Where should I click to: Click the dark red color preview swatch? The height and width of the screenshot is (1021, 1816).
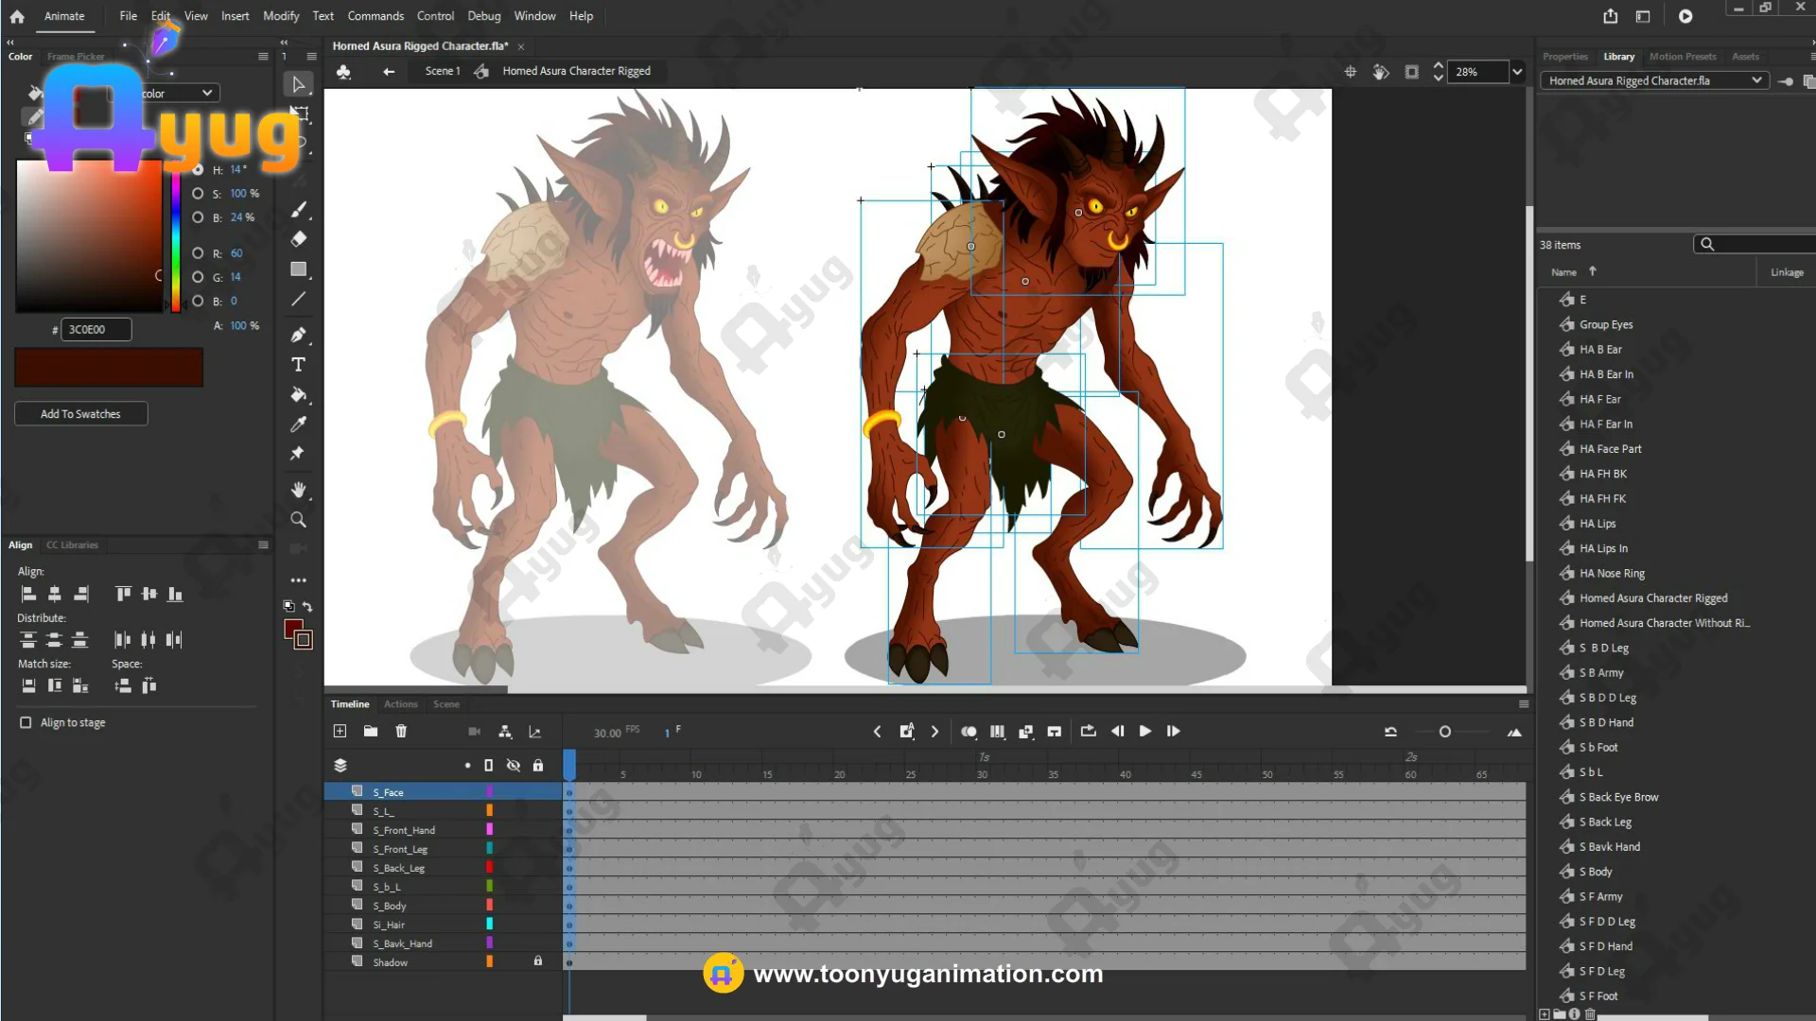point(109,367)
